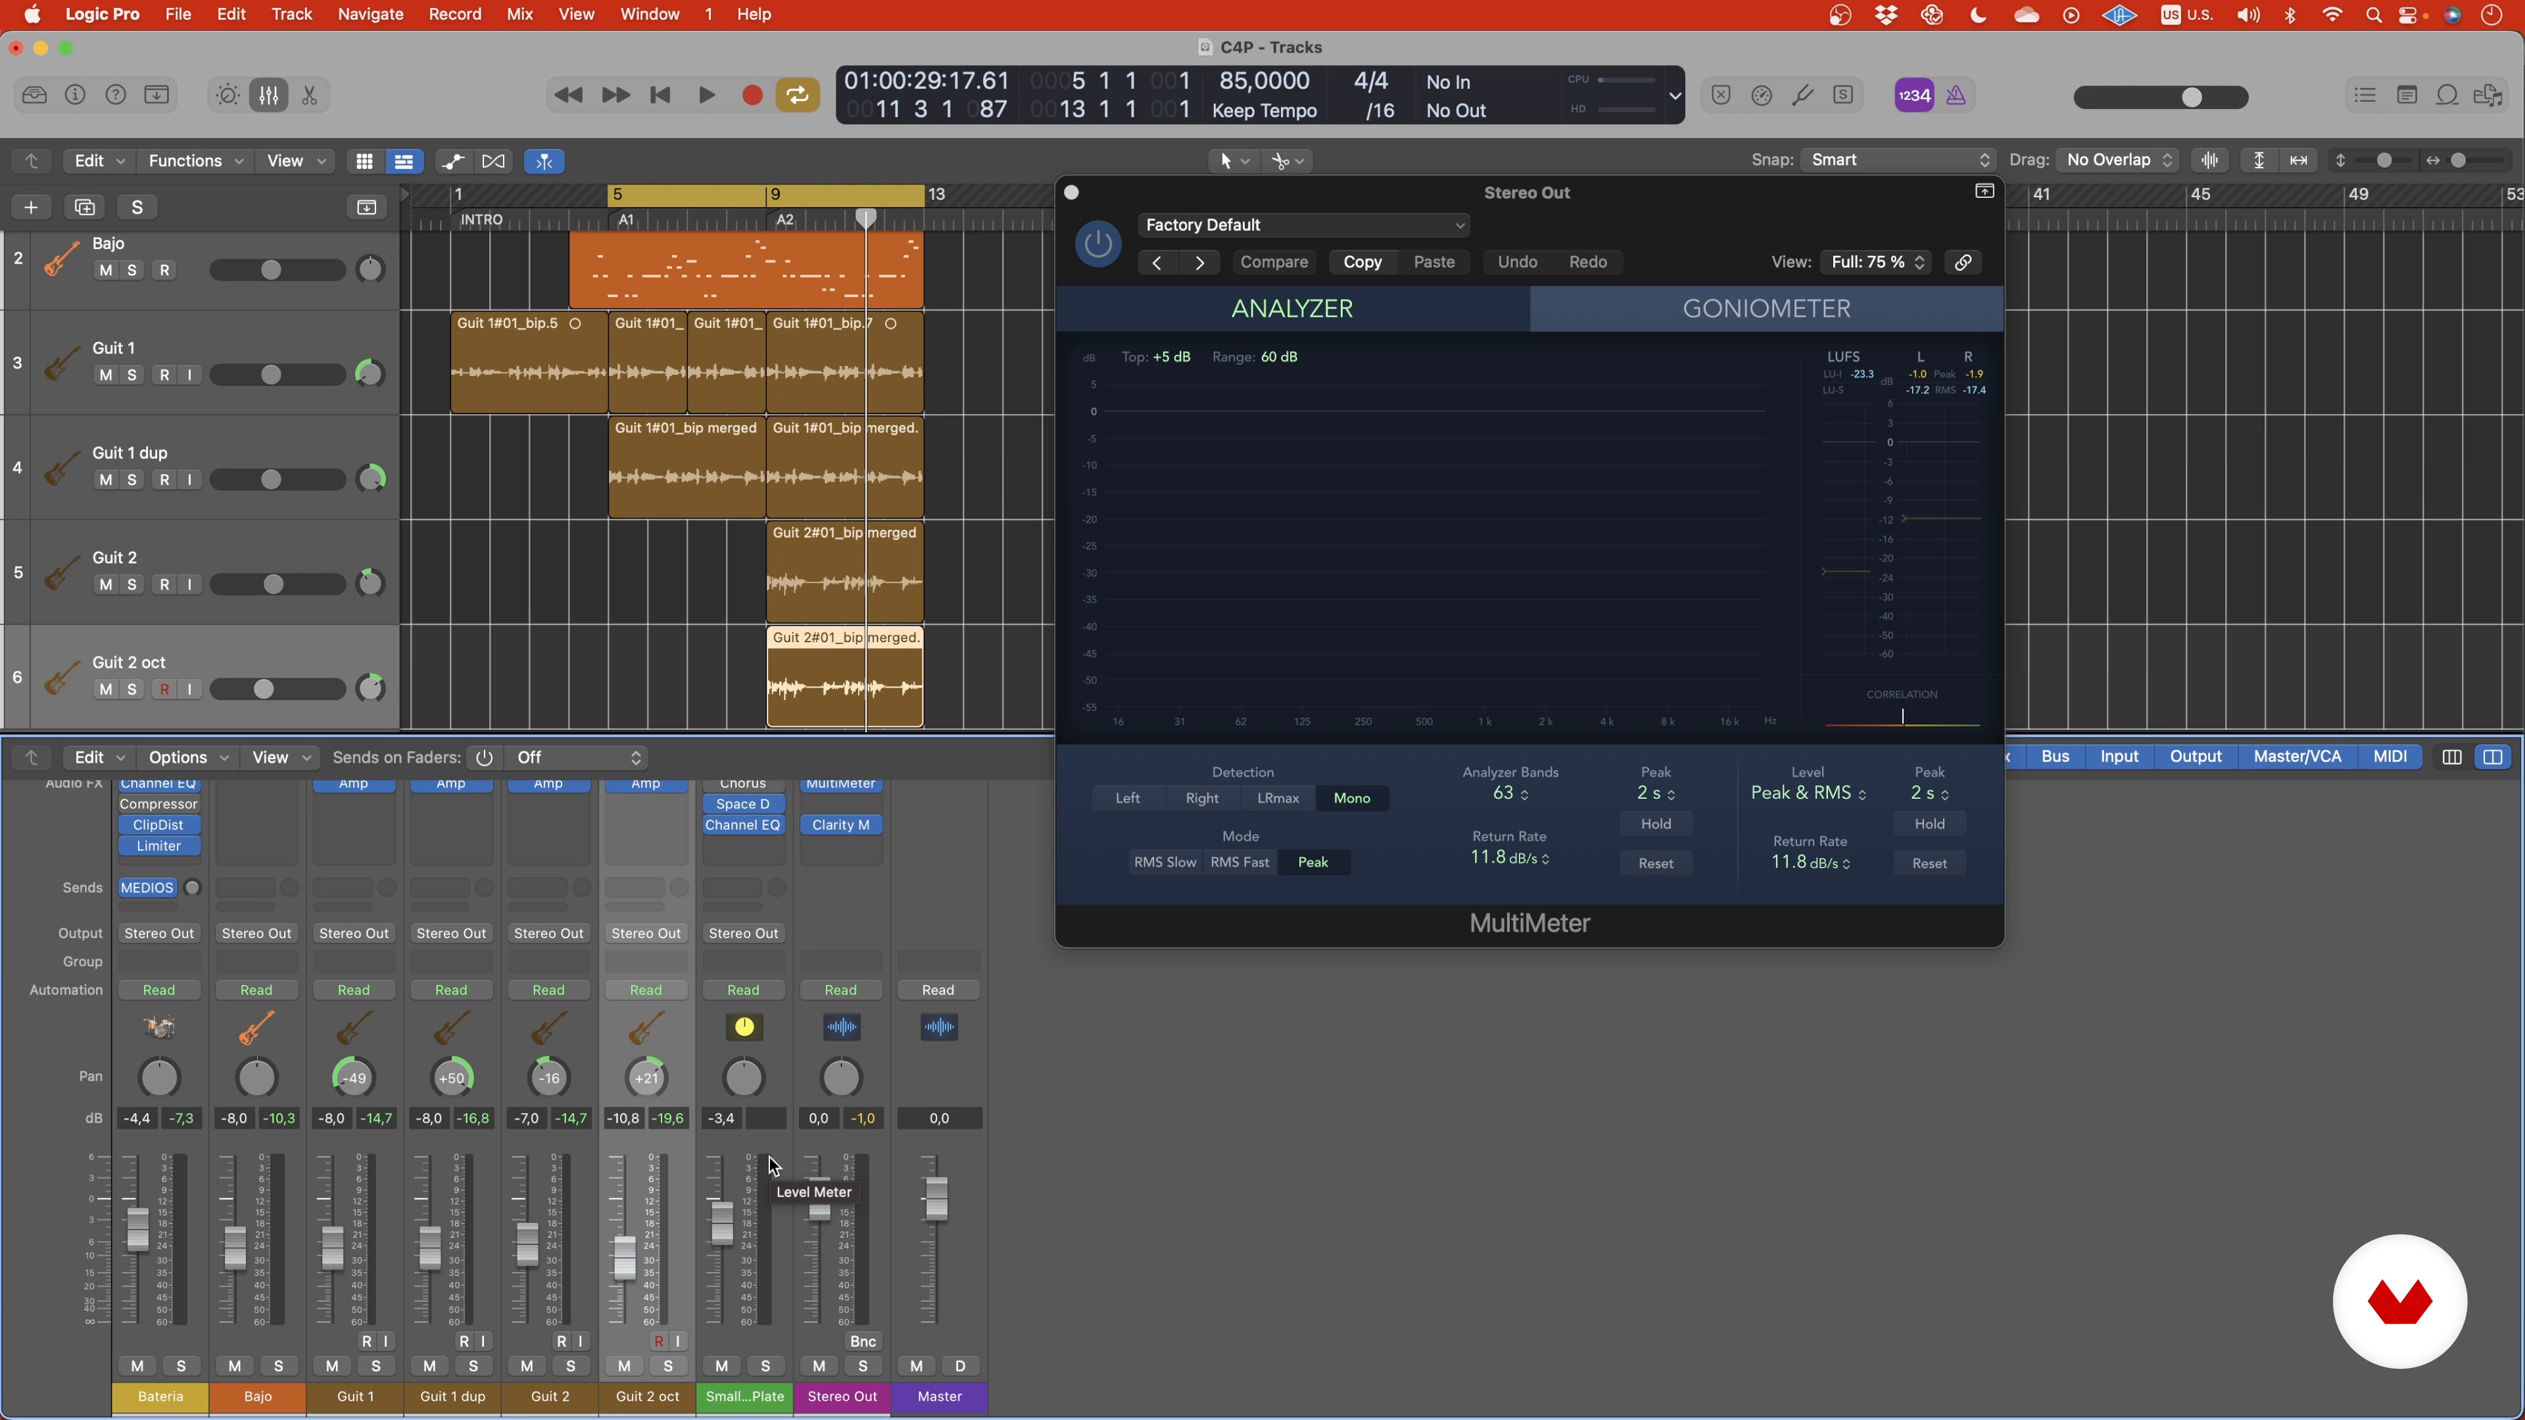This screenshot has width=2525, height=1420.
Task: Click the red Record button
Action: [x=753, y=95]
